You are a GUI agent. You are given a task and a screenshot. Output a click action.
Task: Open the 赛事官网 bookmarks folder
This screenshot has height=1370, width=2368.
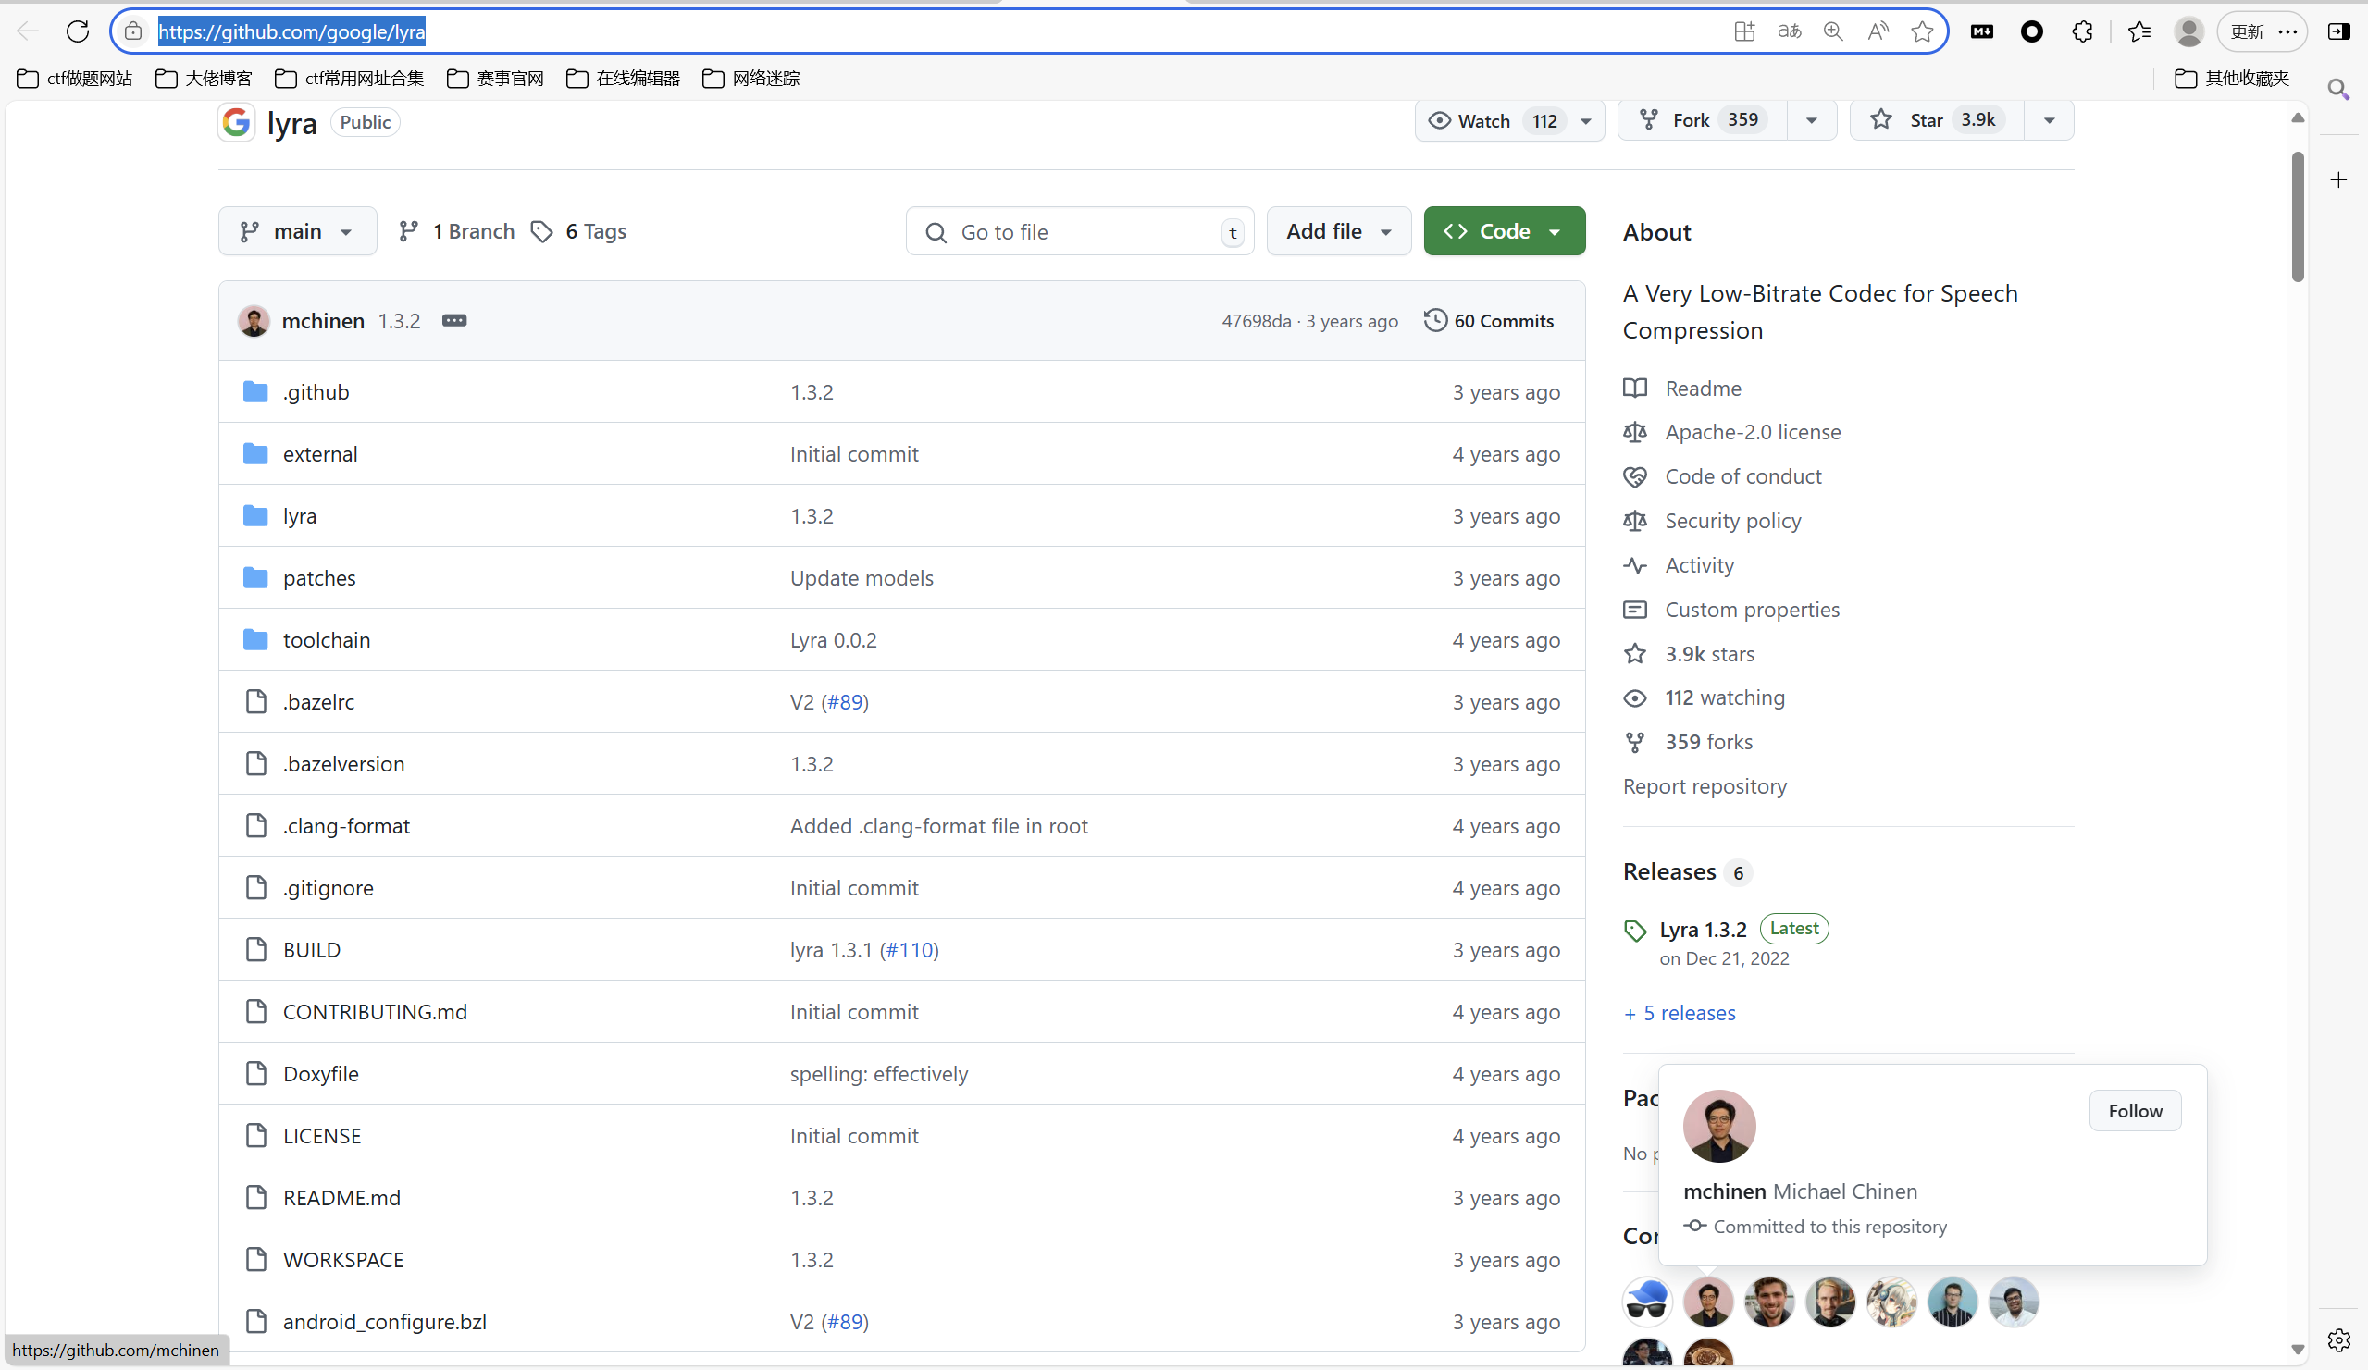pyautogui.click(x=495, y=78)
